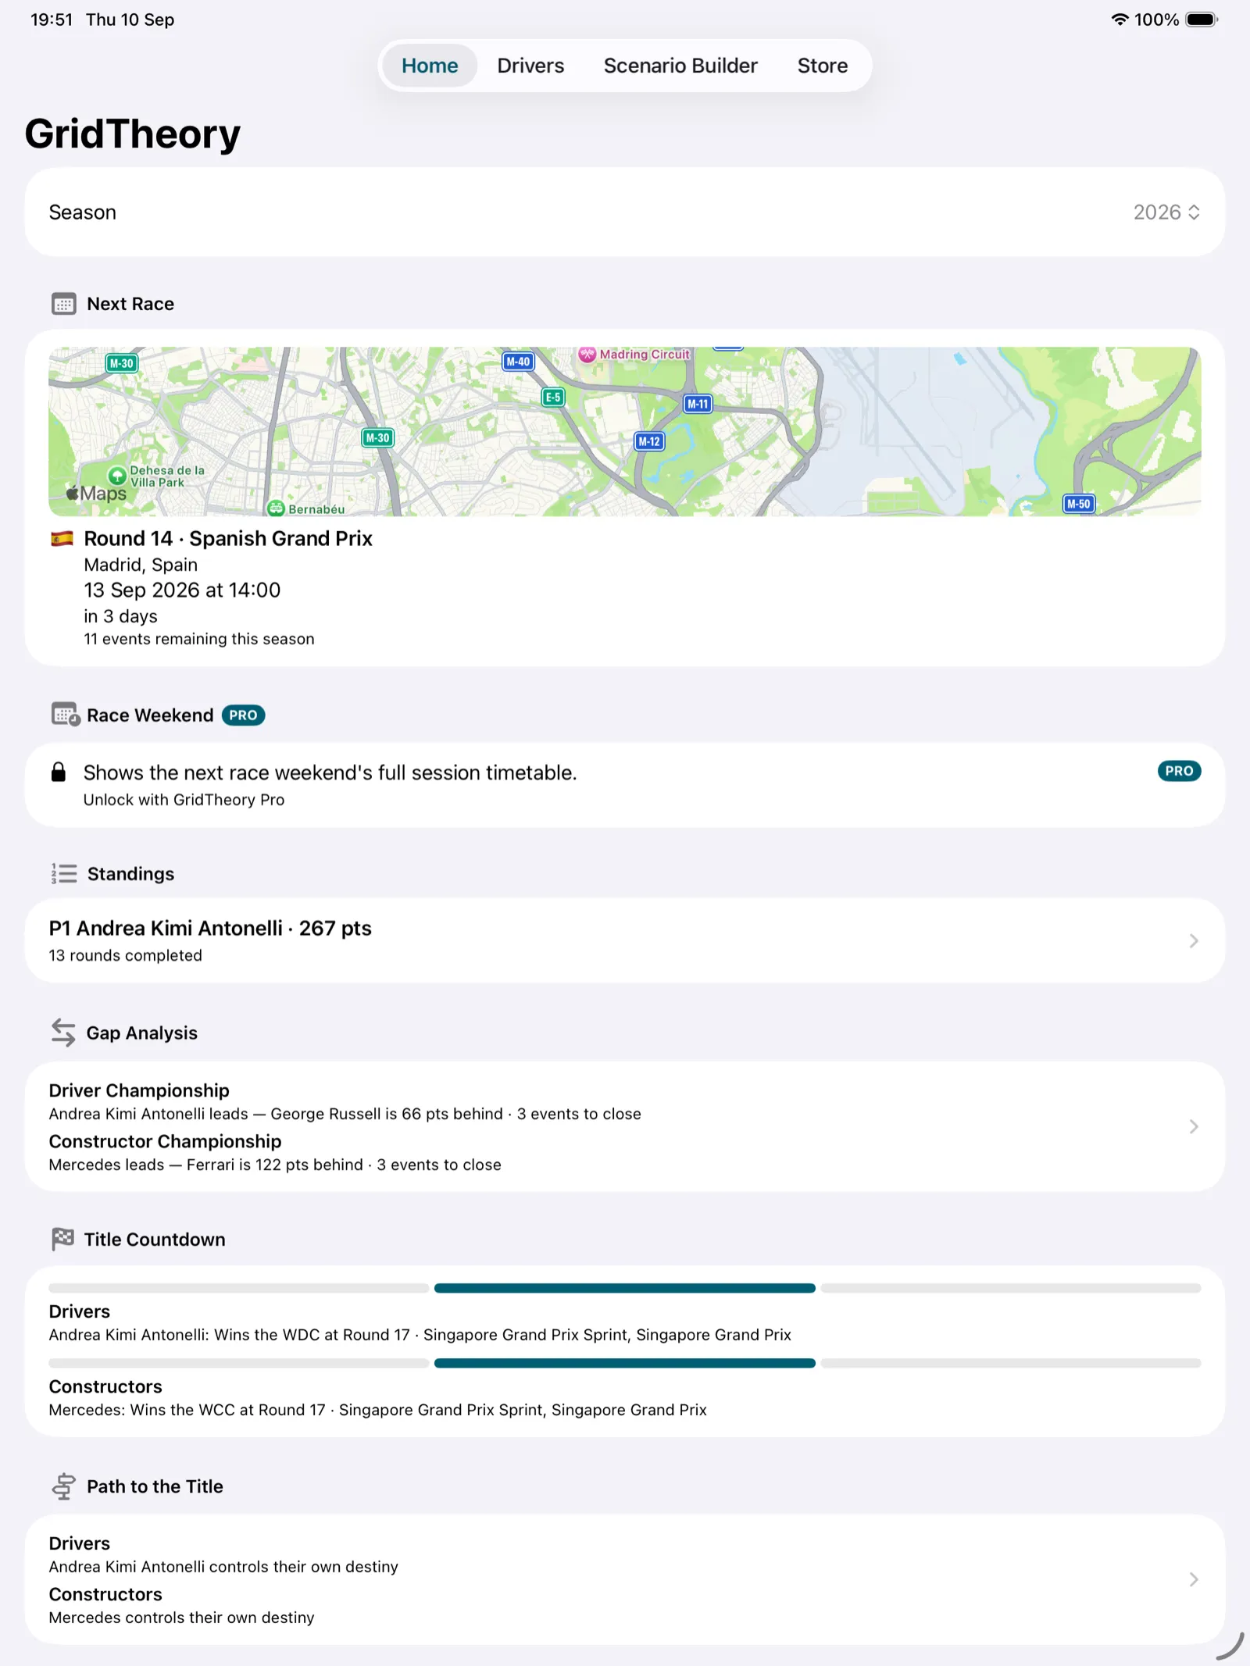Open the Drivers tab
The height and width of the screenshot is (1666, 1250).
click(530, 66)
